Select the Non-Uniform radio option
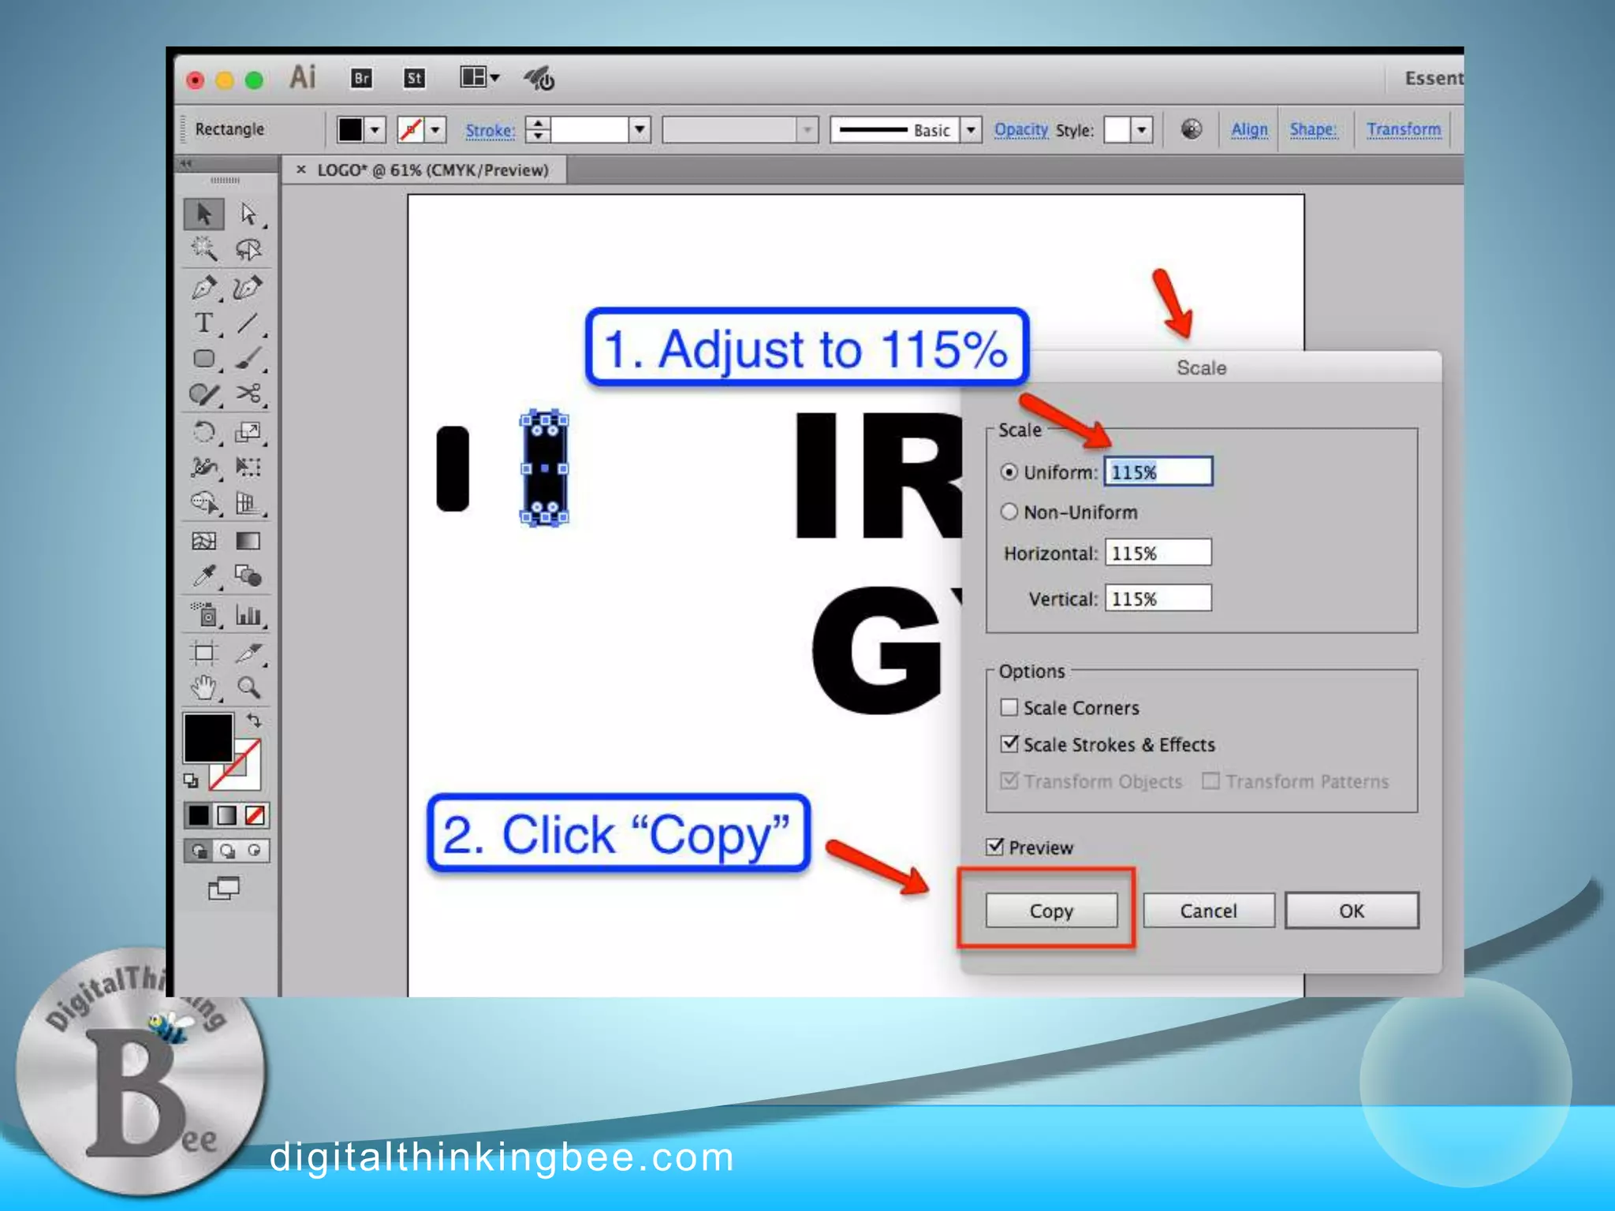 (x=1009, y=512)
